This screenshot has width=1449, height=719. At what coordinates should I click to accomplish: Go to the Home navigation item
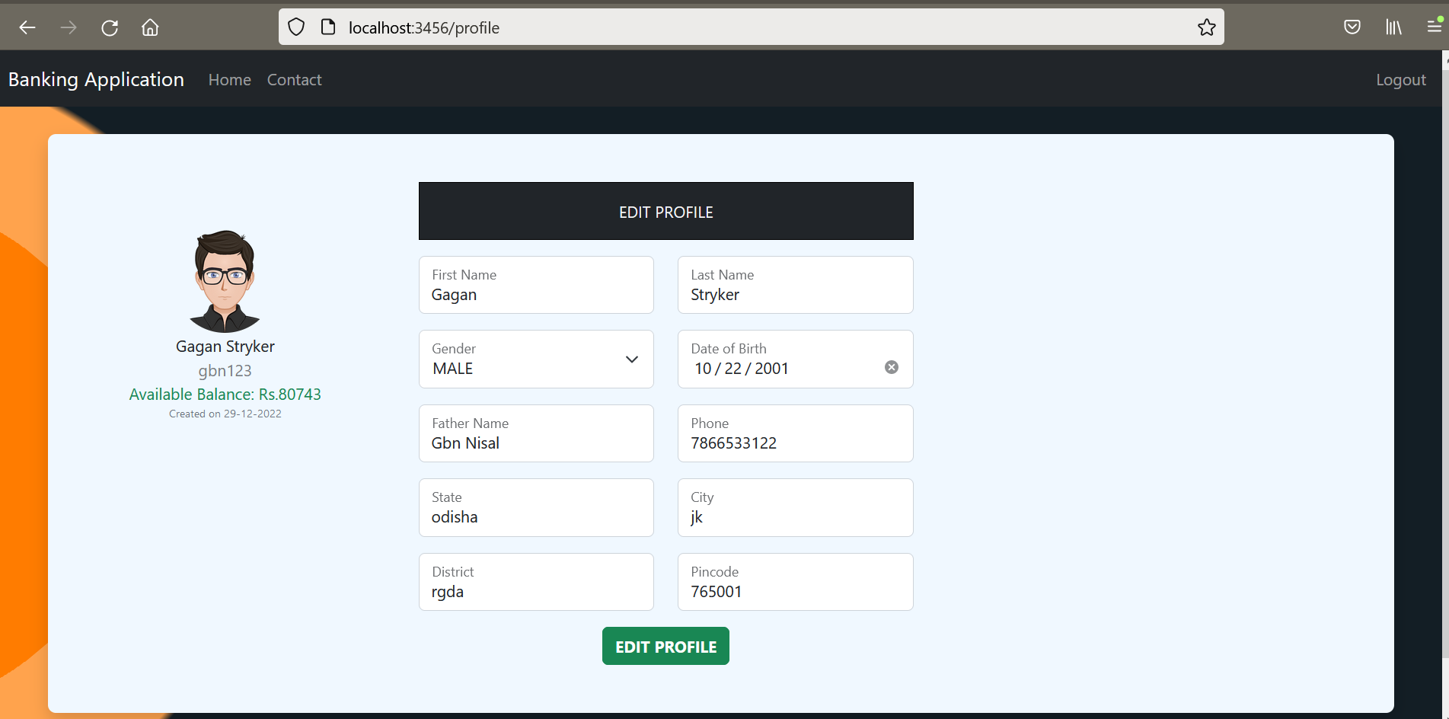pos(229,79)
